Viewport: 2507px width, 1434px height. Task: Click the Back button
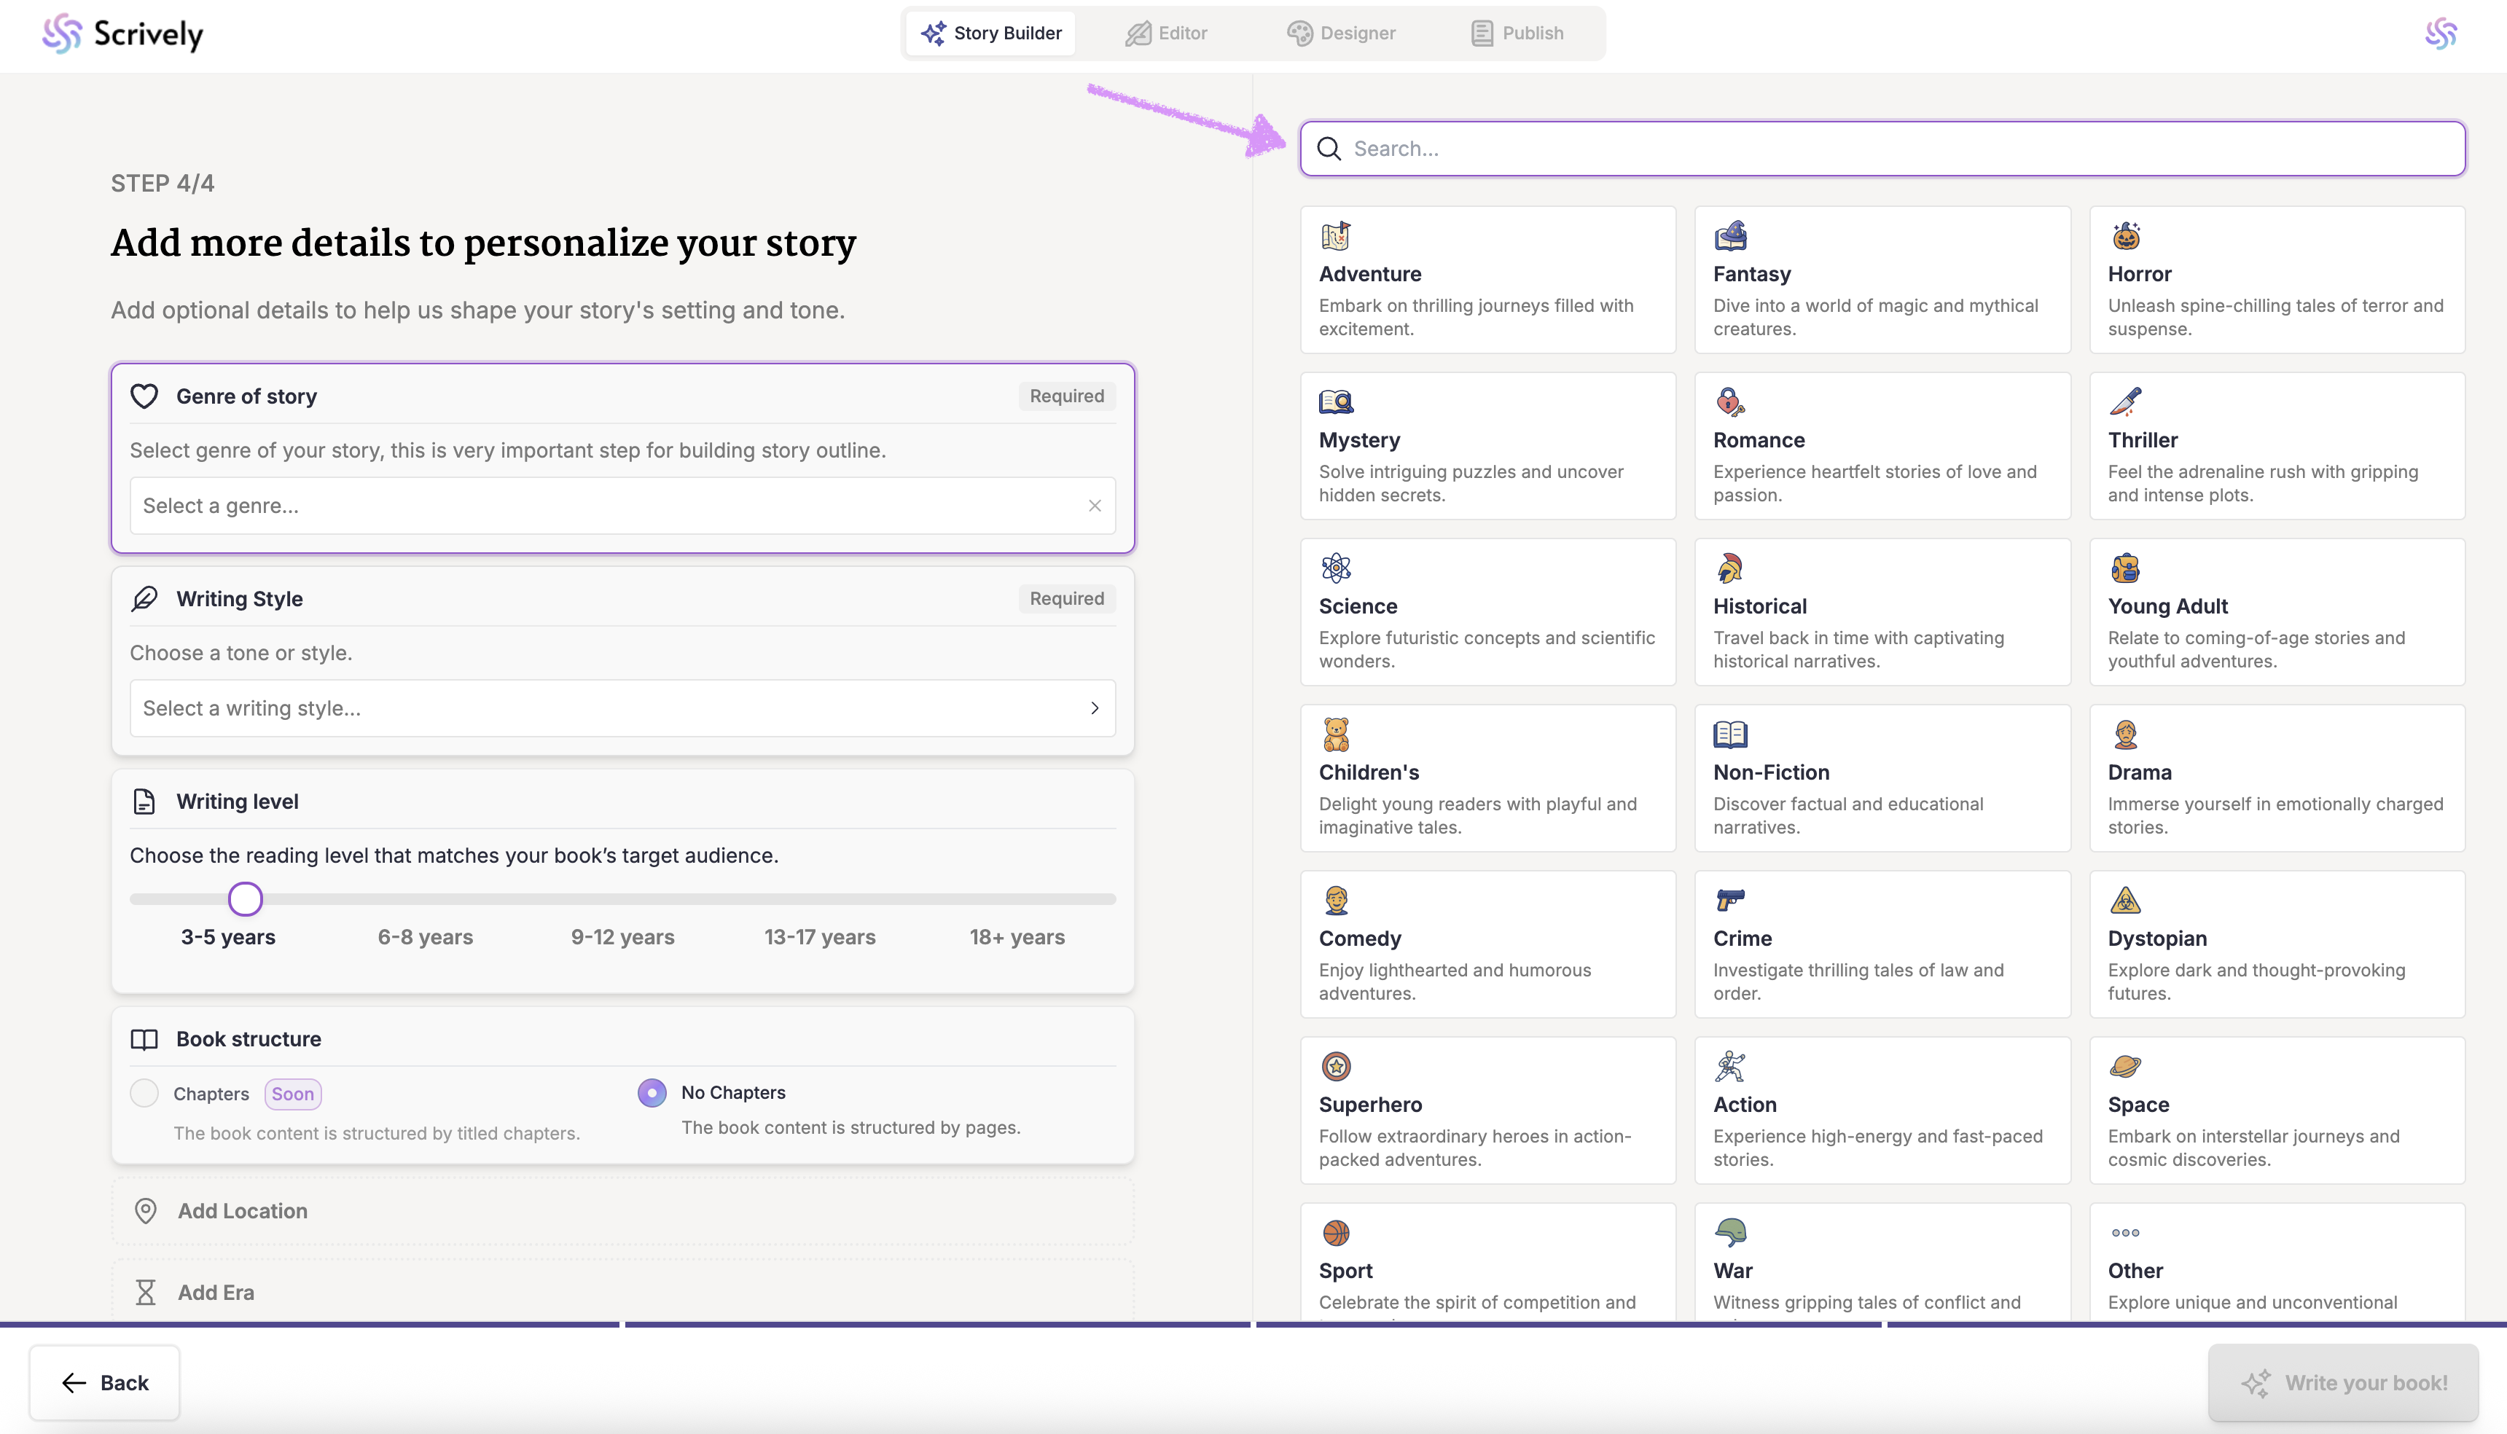pos(104,1383)
